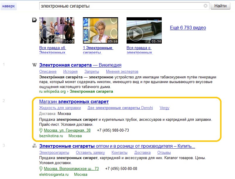Play the 10:05 video thumbnail
This screenshot has height=179, width=235.
click(x=57, y=30)
